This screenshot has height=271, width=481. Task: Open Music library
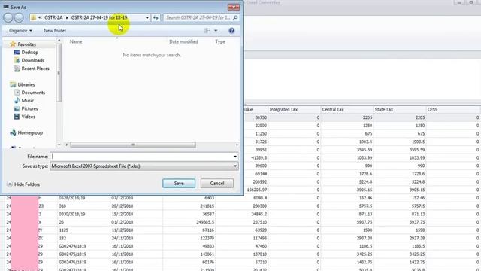[x=28, y=100]
